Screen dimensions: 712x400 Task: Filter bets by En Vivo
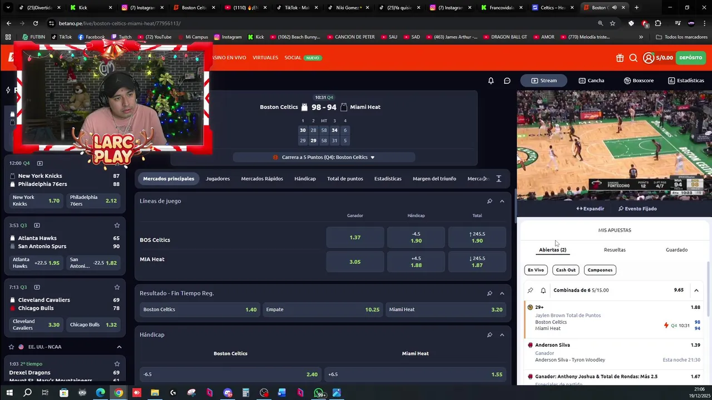pos(536,270)
